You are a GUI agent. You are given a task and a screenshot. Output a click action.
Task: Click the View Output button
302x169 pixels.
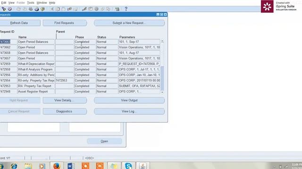[x=129, y=100]
